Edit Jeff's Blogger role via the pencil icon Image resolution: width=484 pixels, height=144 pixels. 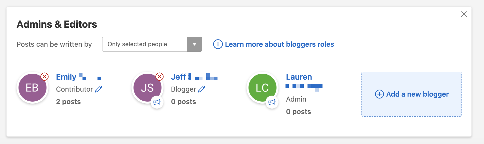click(x=201, y=89)
